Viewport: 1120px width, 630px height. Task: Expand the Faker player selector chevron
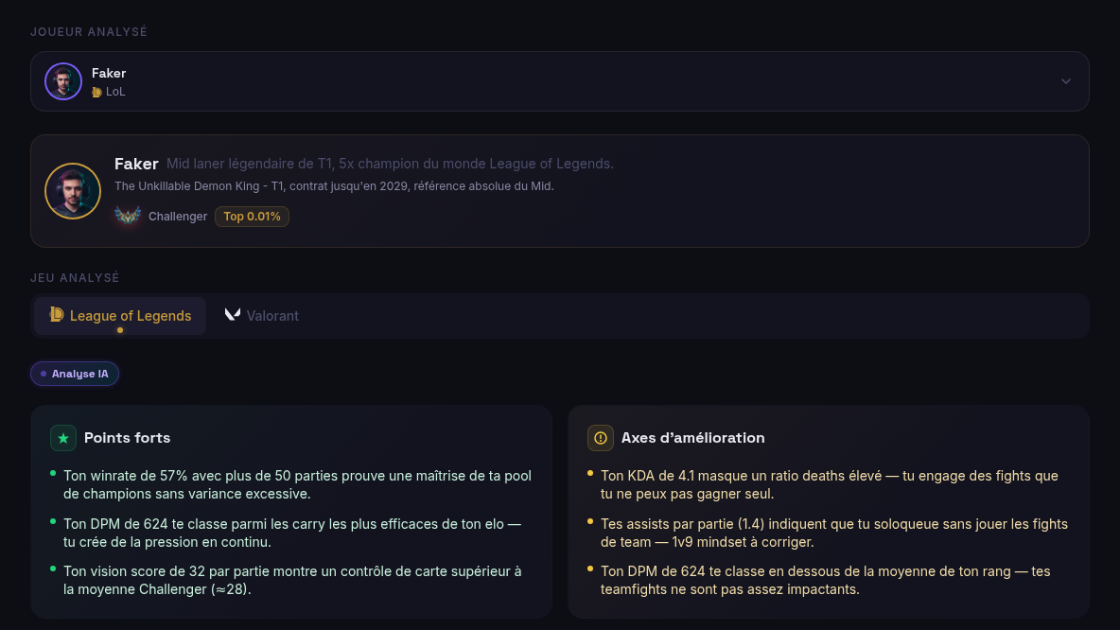coord(1065,81)
